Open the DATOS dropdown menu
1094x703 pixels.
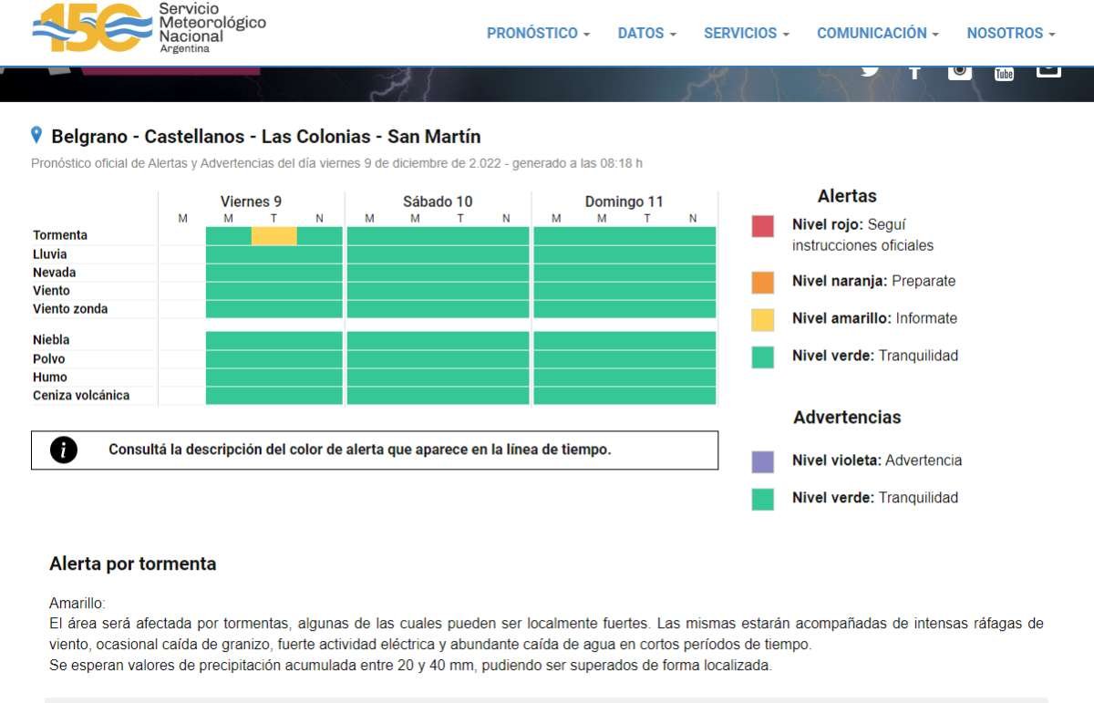pos(646,33)
